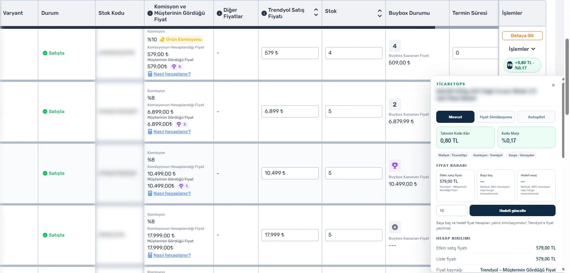Viewport: 570px width, 273px height.
Task: Click target margin input showing 10
Action: pyautogui.click(x=452, y=210)
